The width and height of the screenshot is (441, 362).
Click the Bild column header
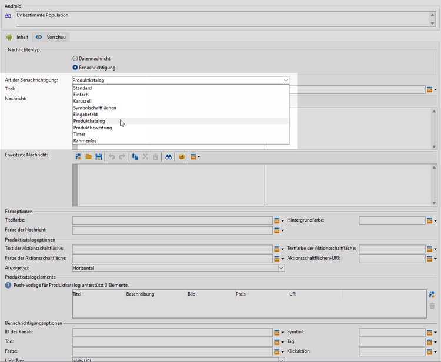tap(192, 294)
